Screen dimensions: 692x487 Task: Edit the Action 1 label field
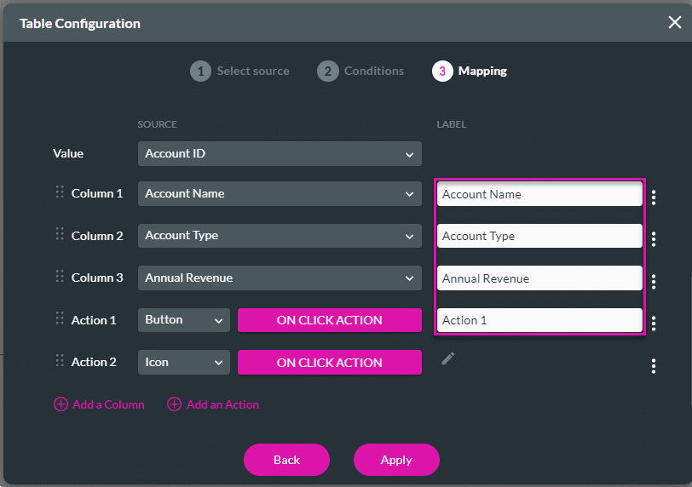pyautogui.click(x=539, y=320)
